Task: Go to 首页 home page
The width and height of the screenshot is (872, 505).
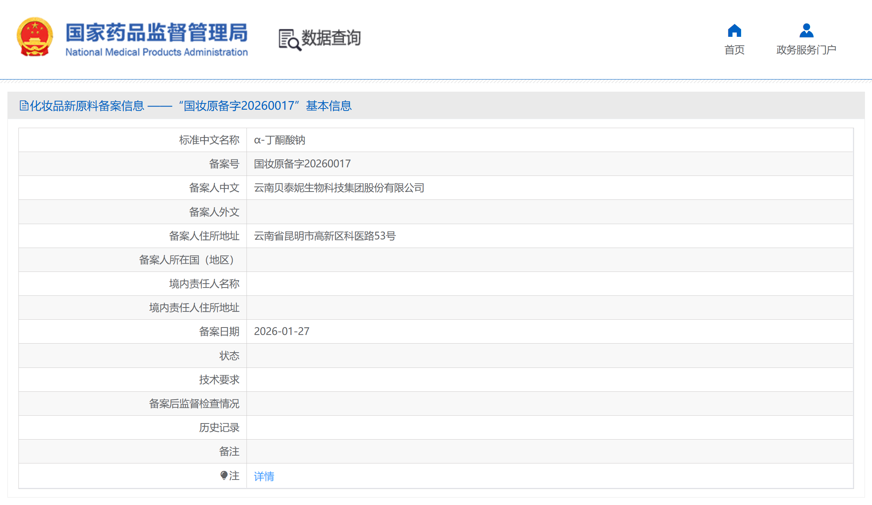Action: coord(734,50)
